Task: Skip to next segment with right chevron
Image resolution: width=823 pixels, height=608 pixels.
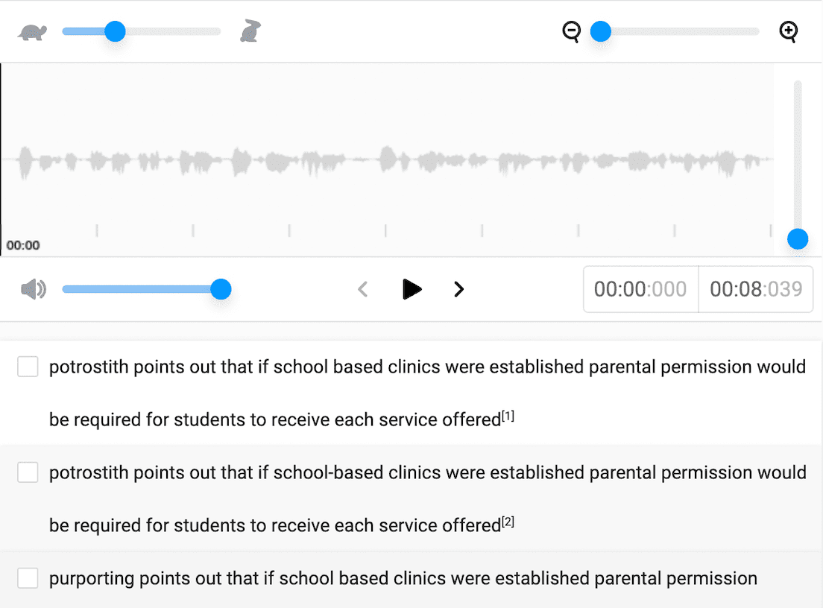Action: [x=459, y=289]
